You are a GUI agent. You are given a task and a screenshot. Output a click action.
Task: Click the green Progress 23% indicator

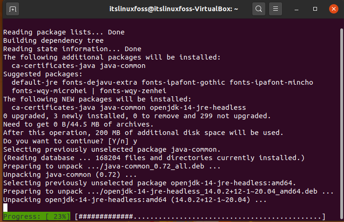click(x=37, y=216)
